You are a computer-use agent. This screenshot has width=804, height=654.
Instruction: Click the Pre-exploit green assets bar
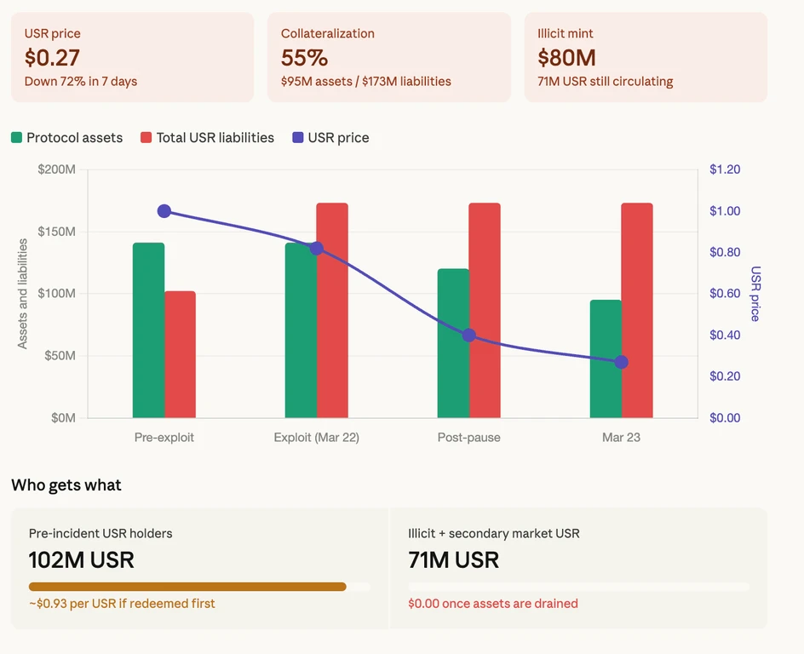pos(149,330)
